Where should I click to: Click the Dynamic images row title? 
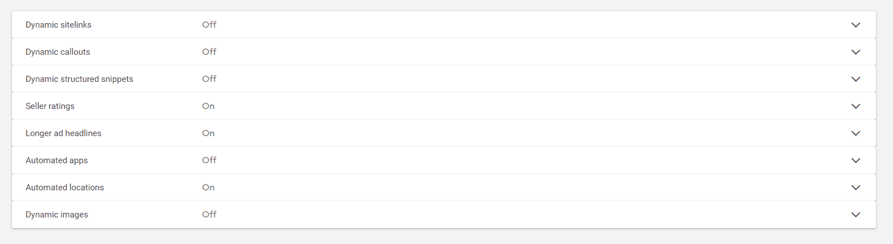pyautogui.click(x=56, y=215)
